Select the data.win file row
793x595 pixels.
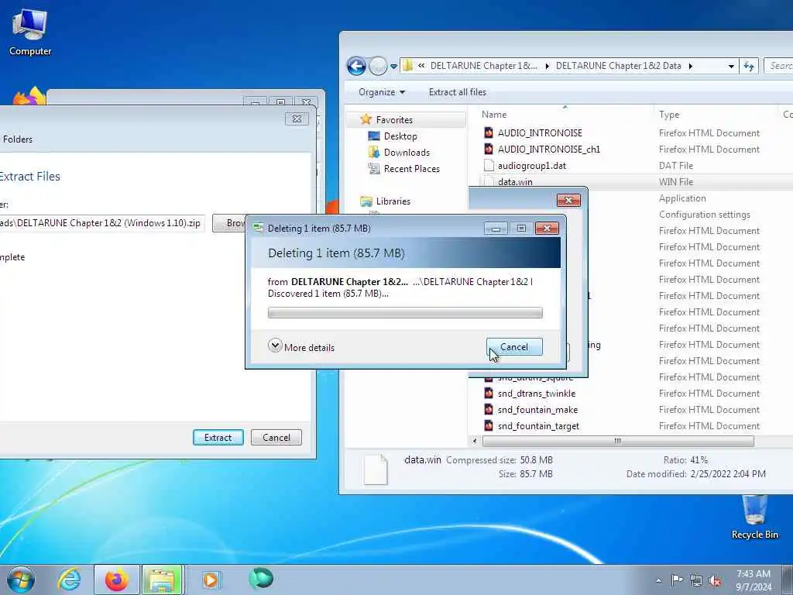635,181
